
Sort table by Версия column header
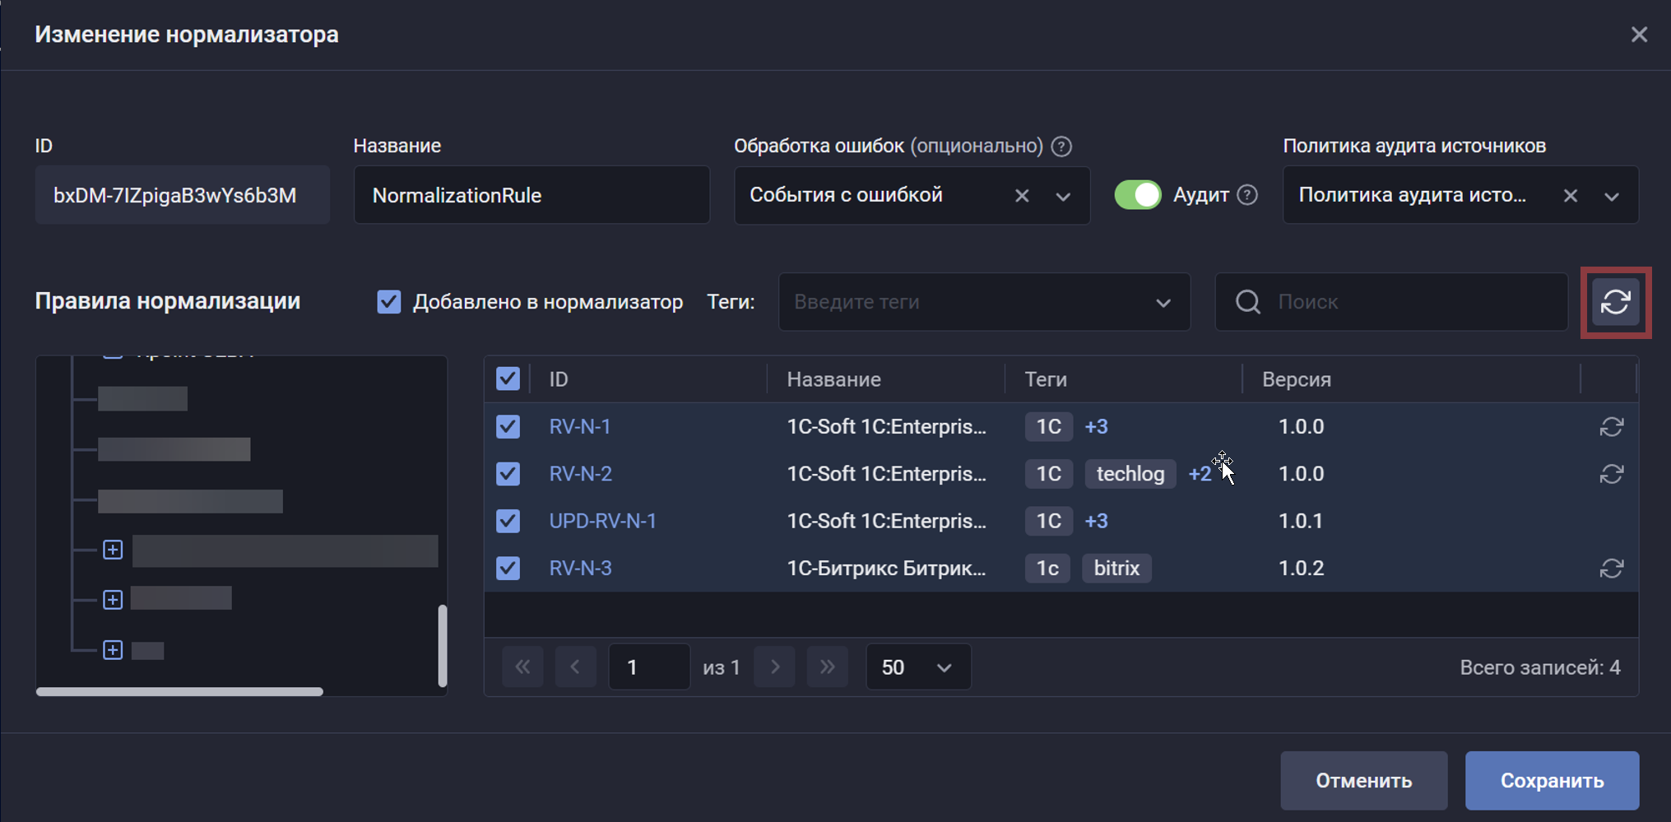coord(1296,379)
